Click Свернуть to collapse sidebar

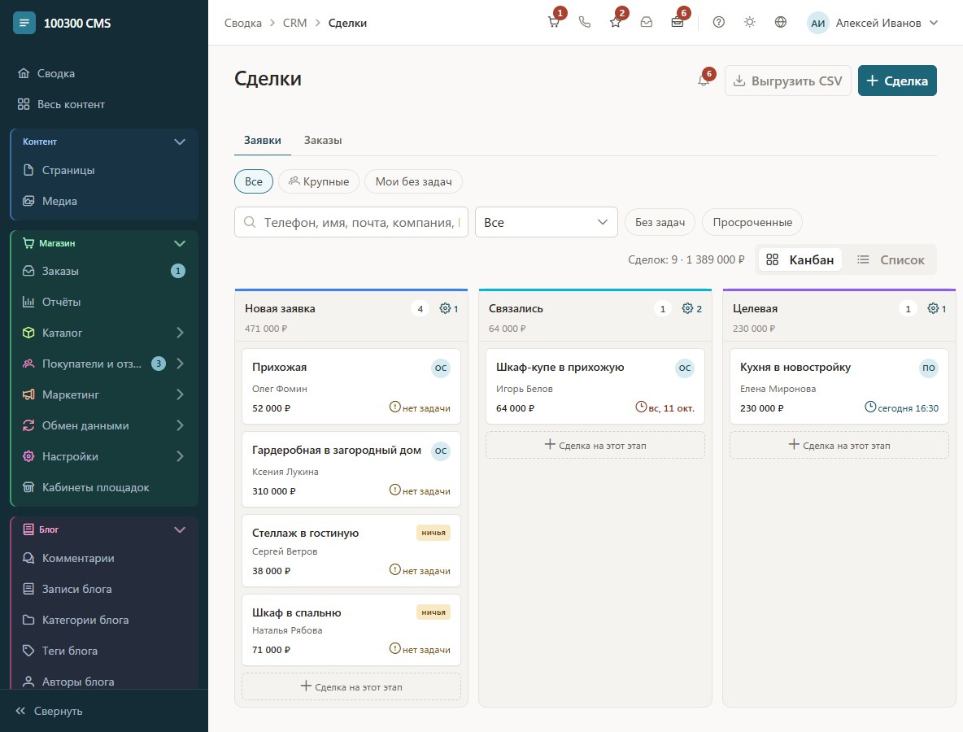49,711
